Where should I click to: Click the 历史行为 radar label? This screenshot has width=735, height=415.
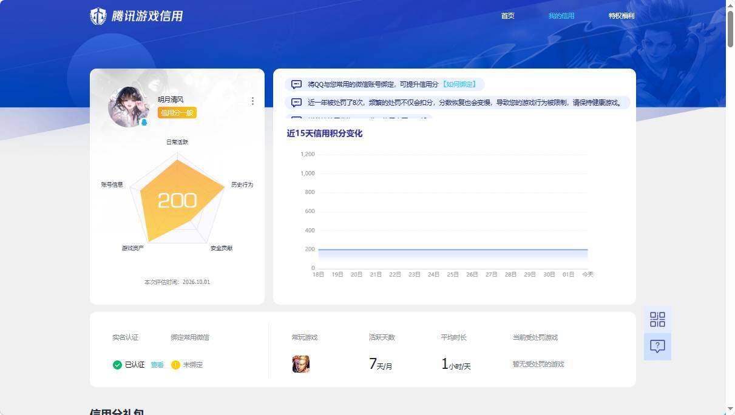click(242, 184)
